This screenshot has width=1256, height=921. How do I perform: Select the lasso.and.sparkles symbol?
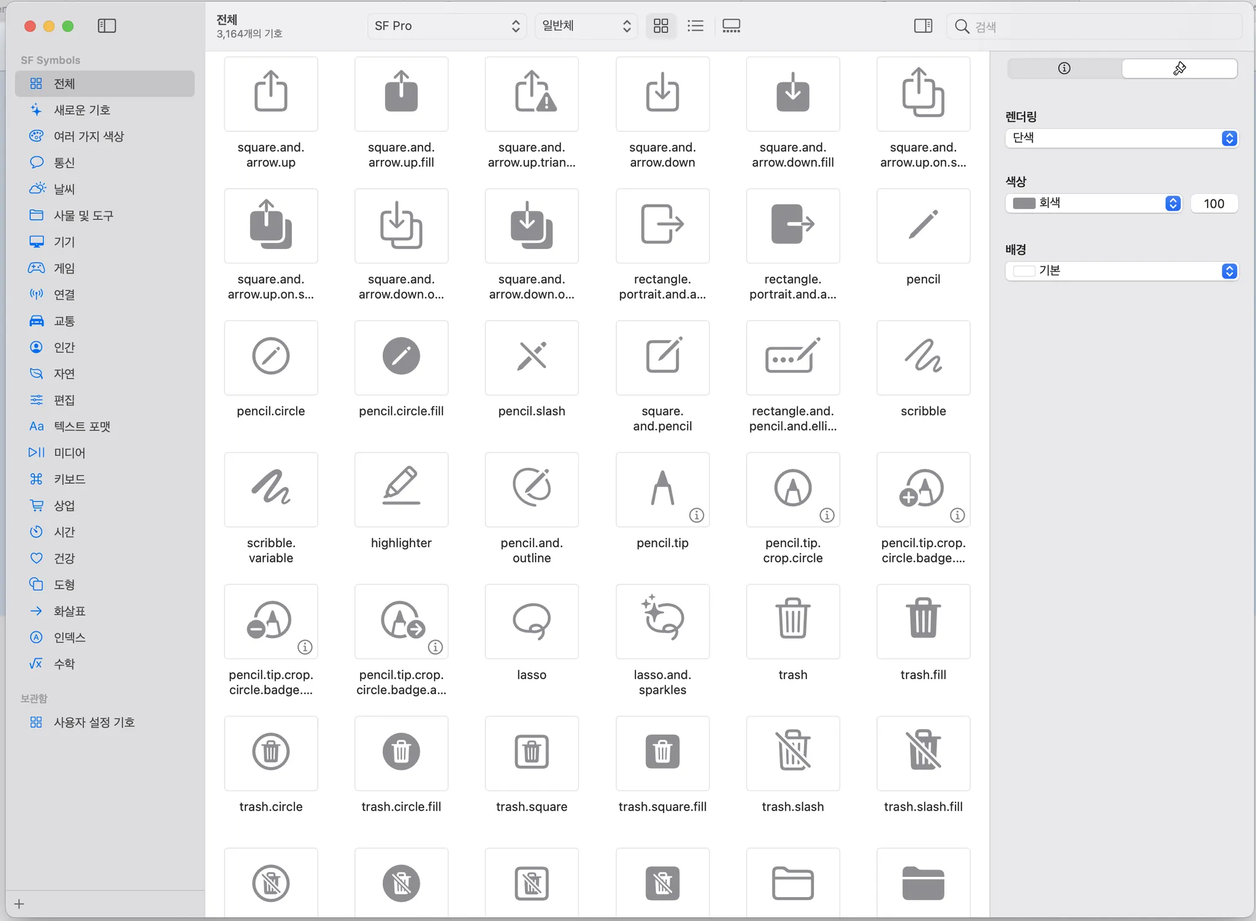[x=662, y=621]
